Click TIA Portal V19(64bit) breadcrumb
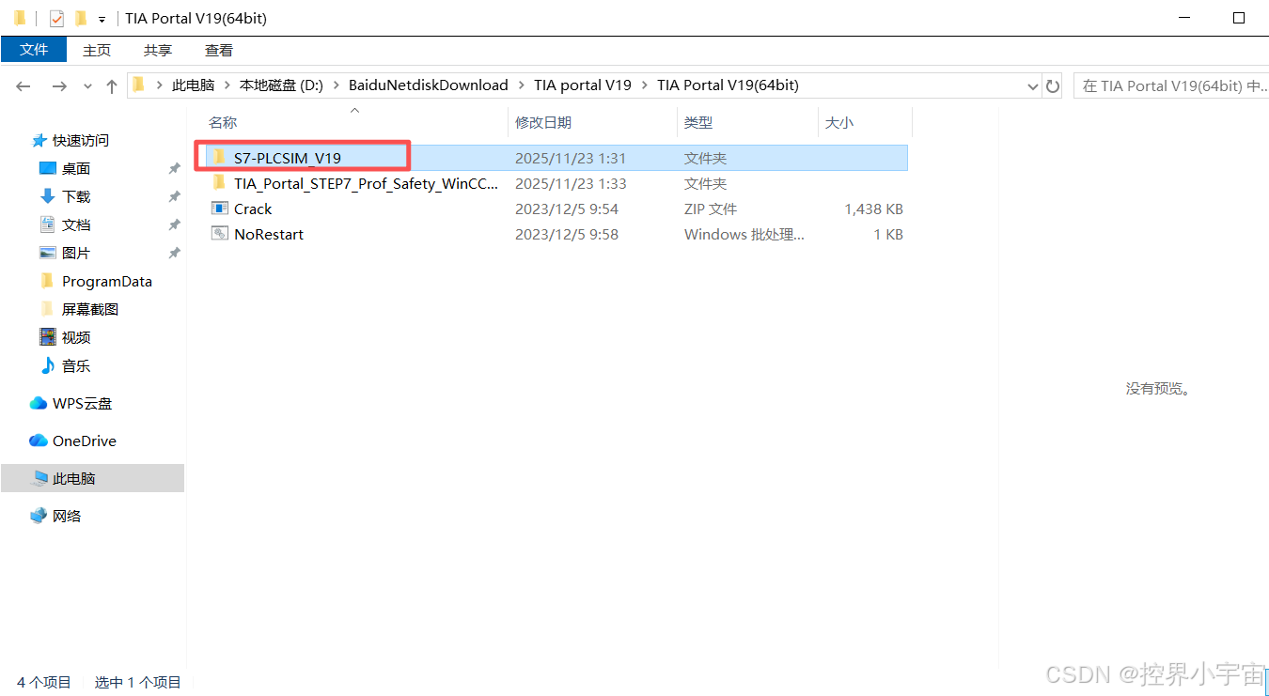This screenshot has height=696, width=1269. coord(728,85)
